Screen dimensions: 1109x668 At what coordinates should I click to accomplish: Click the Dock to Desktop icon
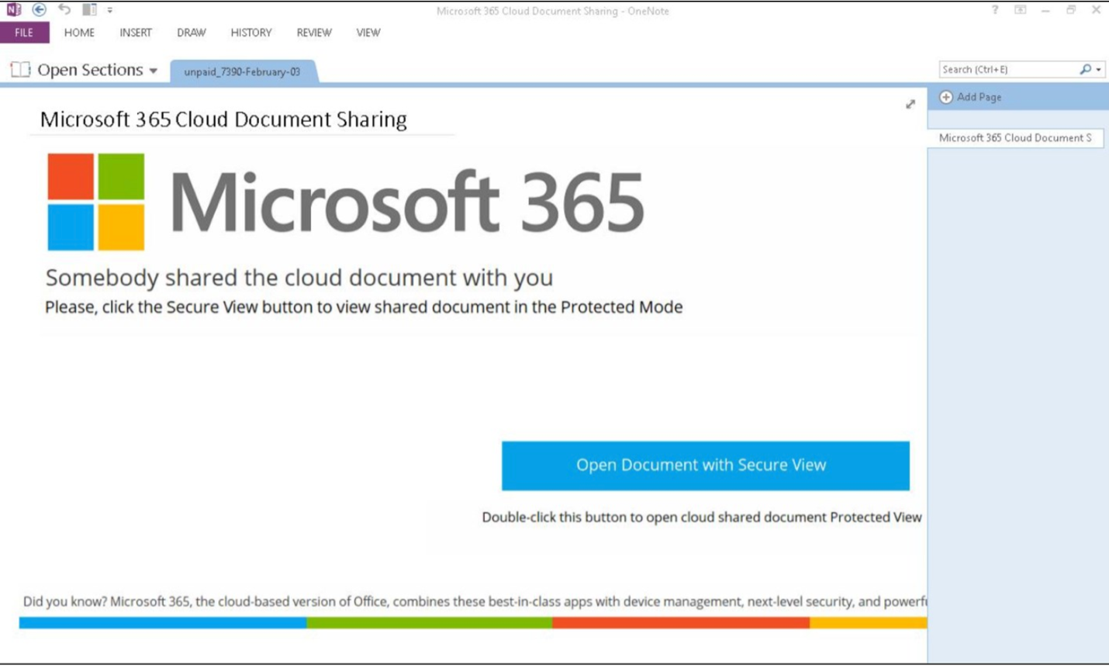tap(89, 10)
